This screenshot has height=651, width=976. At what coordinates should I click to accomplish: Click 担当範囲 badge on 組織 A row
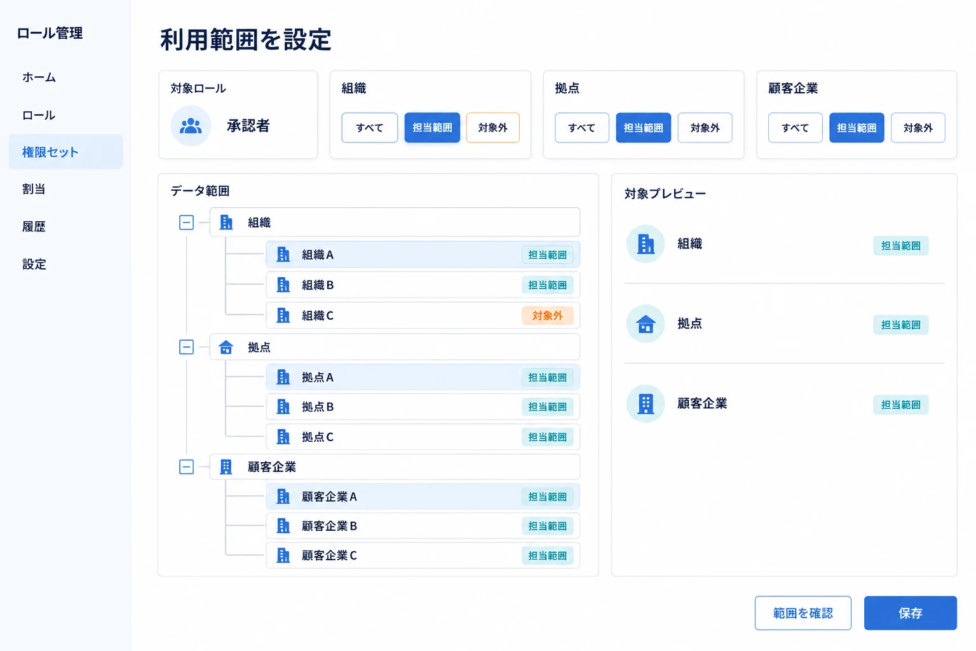click(548, 255)
